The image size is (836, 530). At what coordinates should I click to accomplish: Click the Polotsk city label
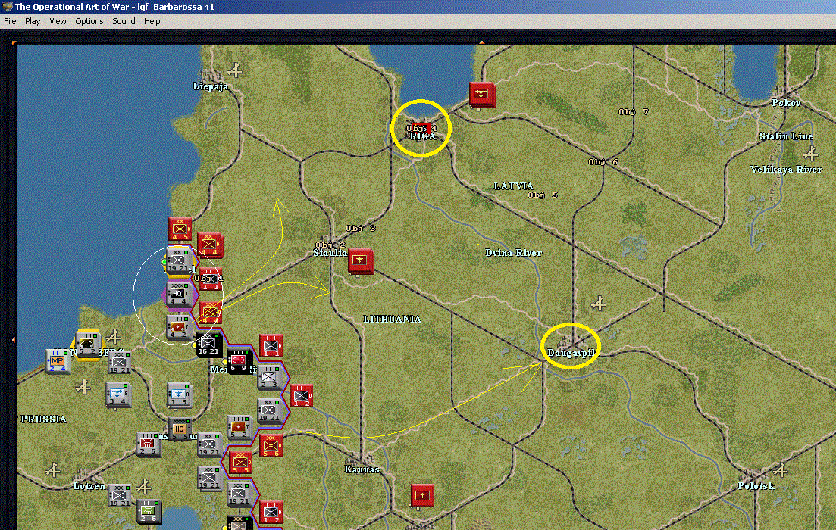pyautogui.click(x=756, y=486)
